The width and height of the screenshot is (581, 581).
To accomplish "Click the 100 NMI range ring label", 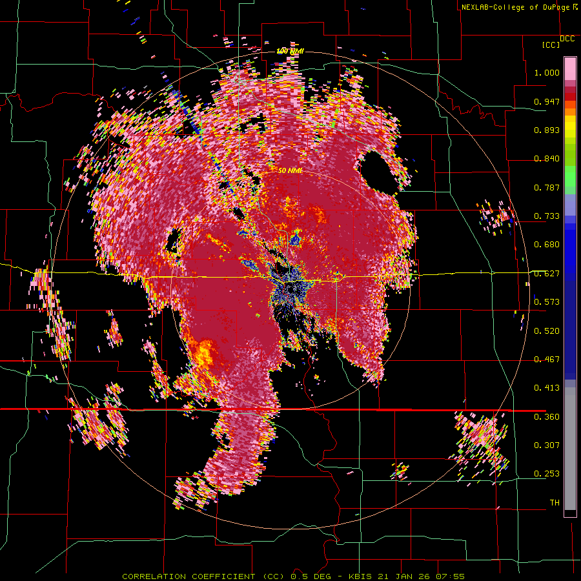I will (x=290, y=51).
